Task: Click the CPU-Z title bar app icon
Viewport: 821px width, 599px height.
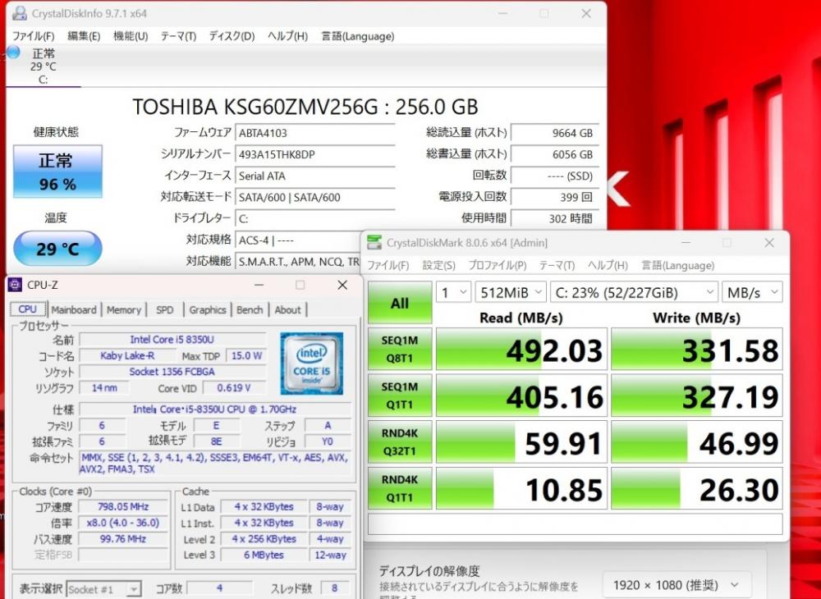Action: coord(15,285)
